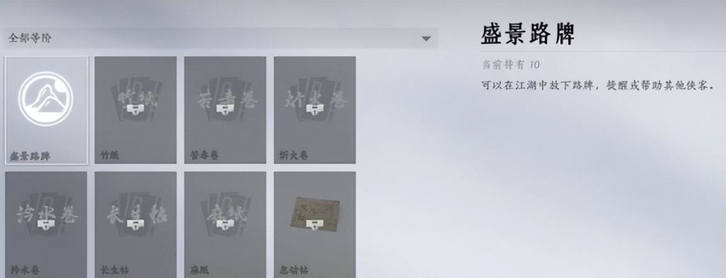
Task: Click the 盛景路牌 mountain emblem icon
Action: [x=46, y=98]
